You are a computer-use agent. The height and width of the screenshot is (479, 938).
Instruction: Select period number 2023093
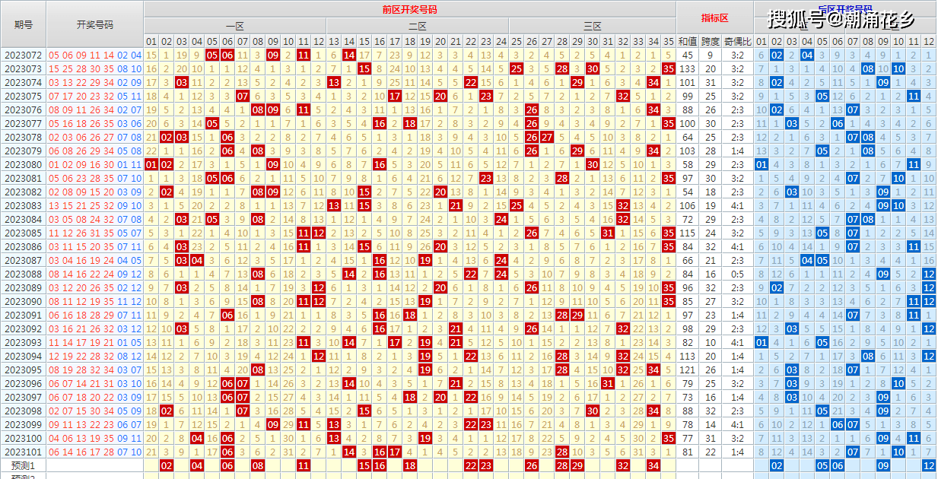[24, 342]
